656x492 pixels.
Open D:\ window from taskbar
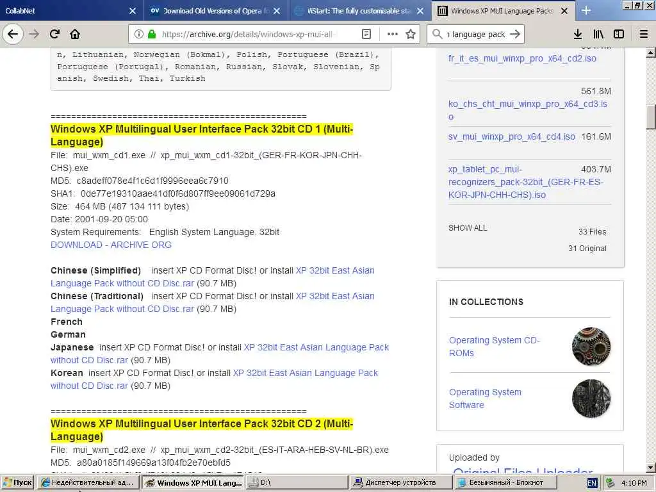296,483
